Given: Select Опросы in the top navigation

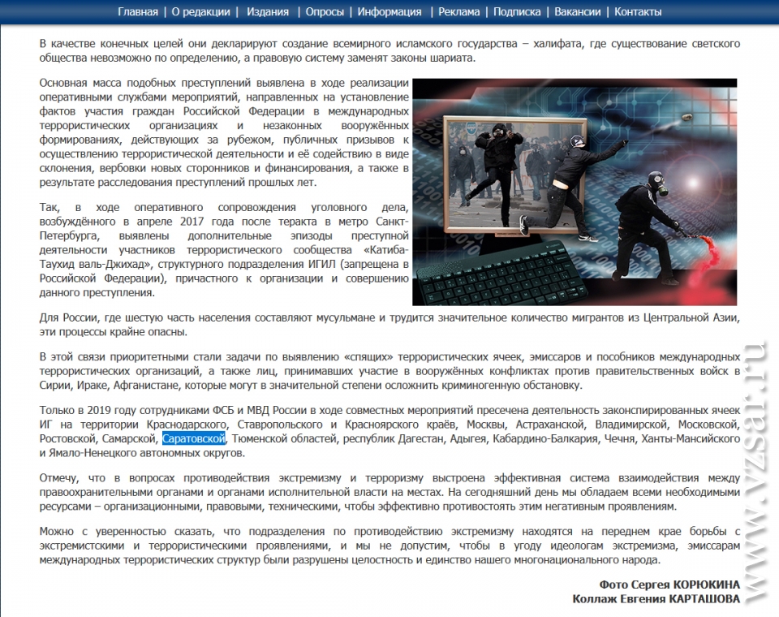Looking at the screenshot, I should 325,11.
